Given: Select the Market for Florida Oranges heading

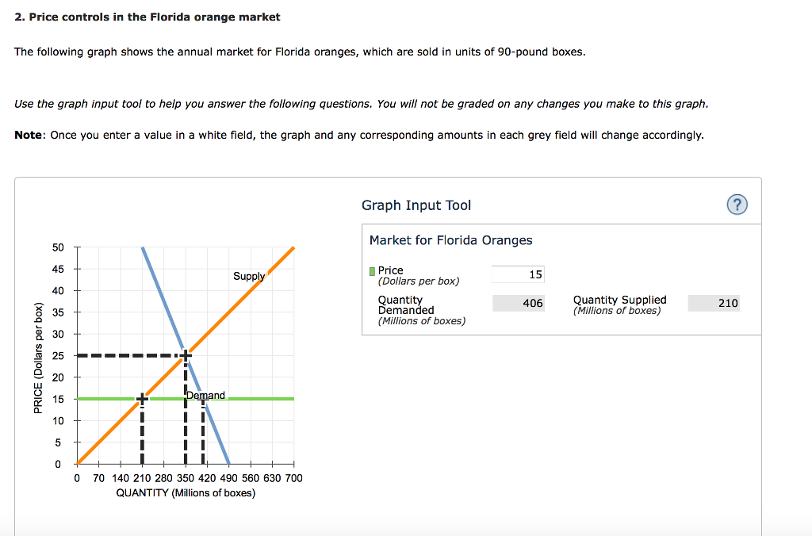Looking at the screenshot, I should pos(450,239).
